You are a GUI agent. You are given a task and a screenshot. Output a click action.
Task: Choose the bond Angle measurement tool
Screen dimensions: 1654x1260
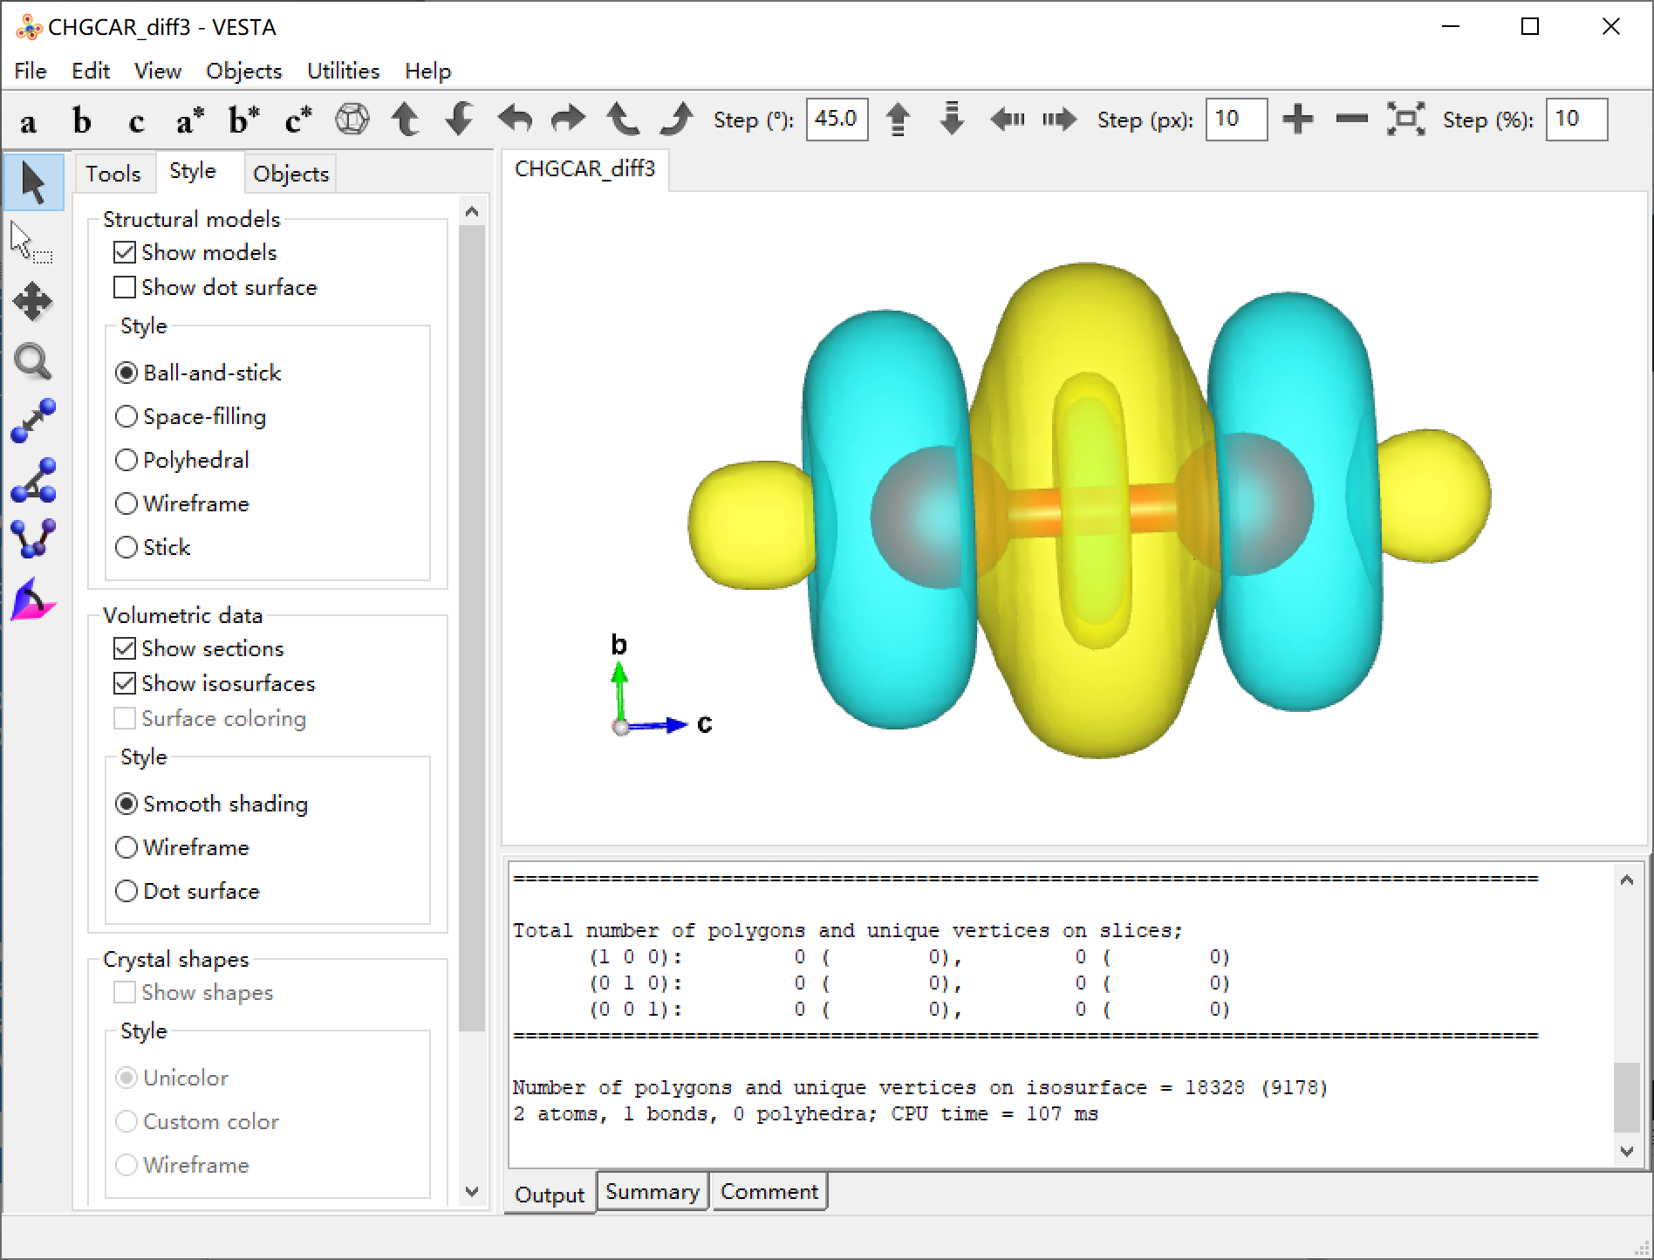[x=33, y=480]
